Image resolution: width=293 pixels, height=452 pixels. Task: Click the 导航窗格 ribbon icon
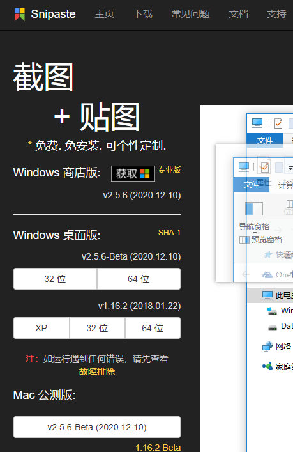pos(254,208)
